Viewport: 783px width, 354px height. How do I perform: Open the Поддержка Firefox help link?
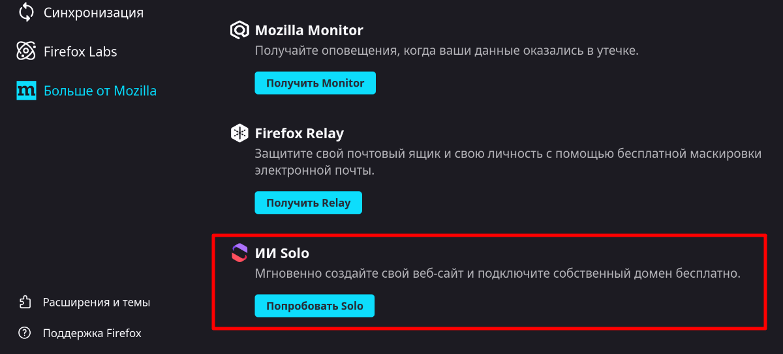(x=92, y=333)
